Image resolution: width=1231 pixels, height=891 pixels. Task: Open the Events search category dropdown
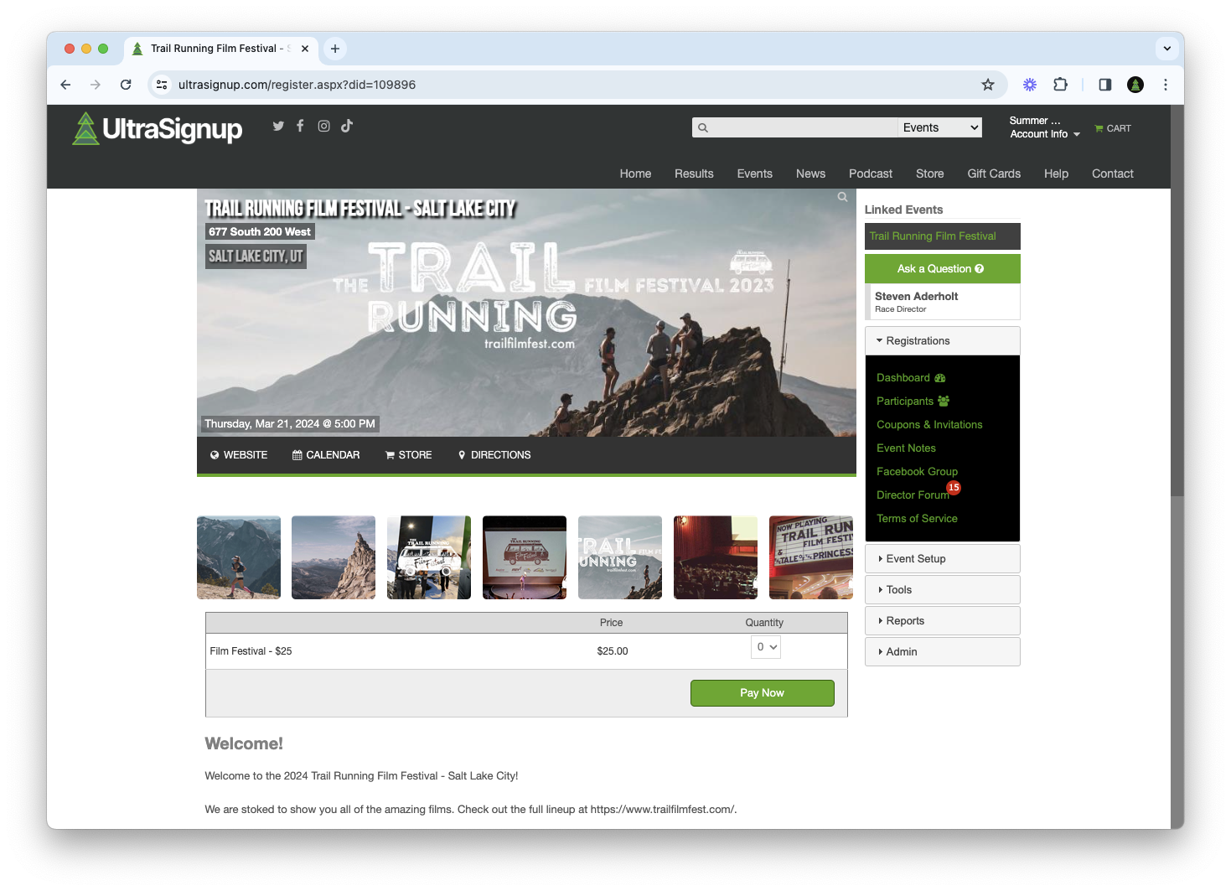pos(939,127)
